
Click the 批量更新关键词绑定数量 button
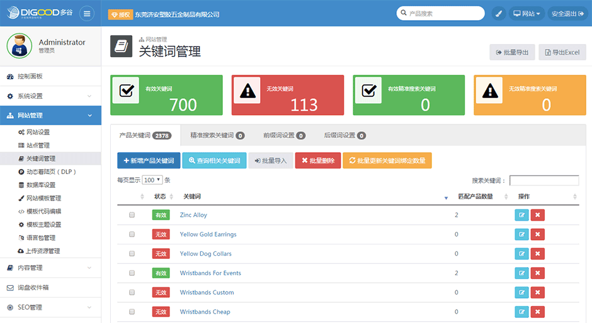click(387, 161)
